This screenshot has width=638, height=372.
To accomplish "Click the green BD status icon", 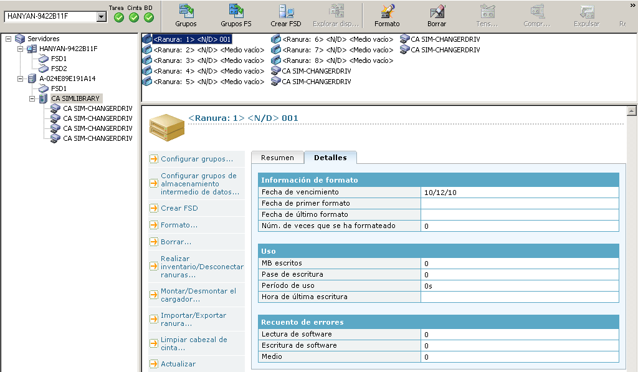I will (x=149, y=17).
